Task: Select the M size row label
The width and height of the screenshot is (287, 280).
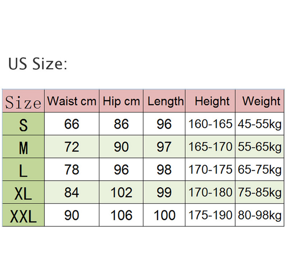Action: click(23, 147)
